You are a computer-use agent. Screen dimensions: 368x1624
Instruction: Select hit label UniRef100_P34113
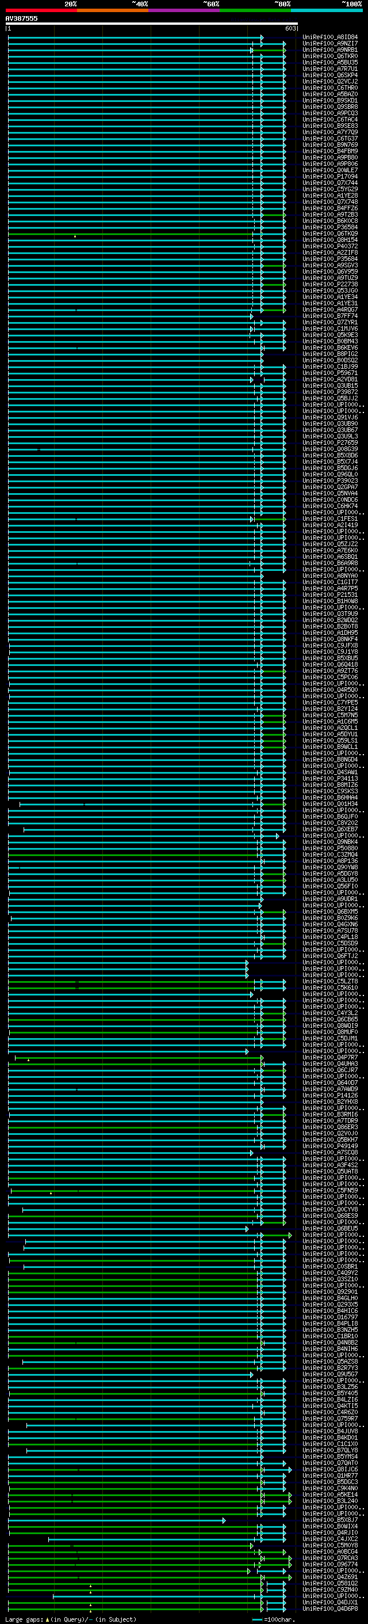click(330, 779)
